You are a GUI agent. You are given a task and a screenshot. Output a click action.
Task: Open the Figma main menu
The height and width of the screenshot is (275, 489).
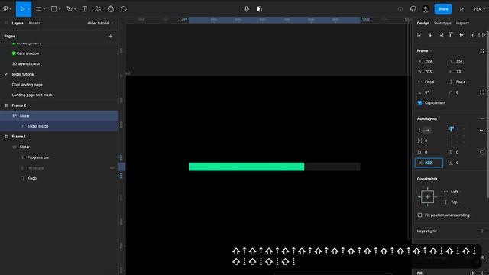click(x=5, y=9)
